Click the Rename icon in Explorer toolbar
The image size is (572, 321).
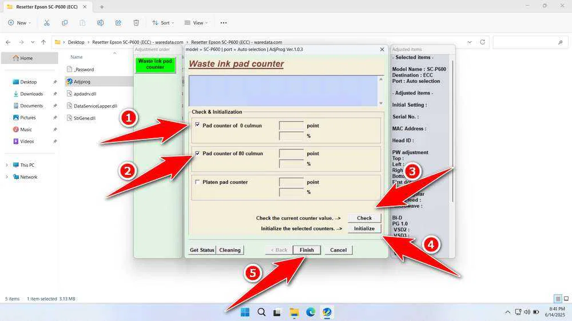pyautogui.click(x=100, y=23)
